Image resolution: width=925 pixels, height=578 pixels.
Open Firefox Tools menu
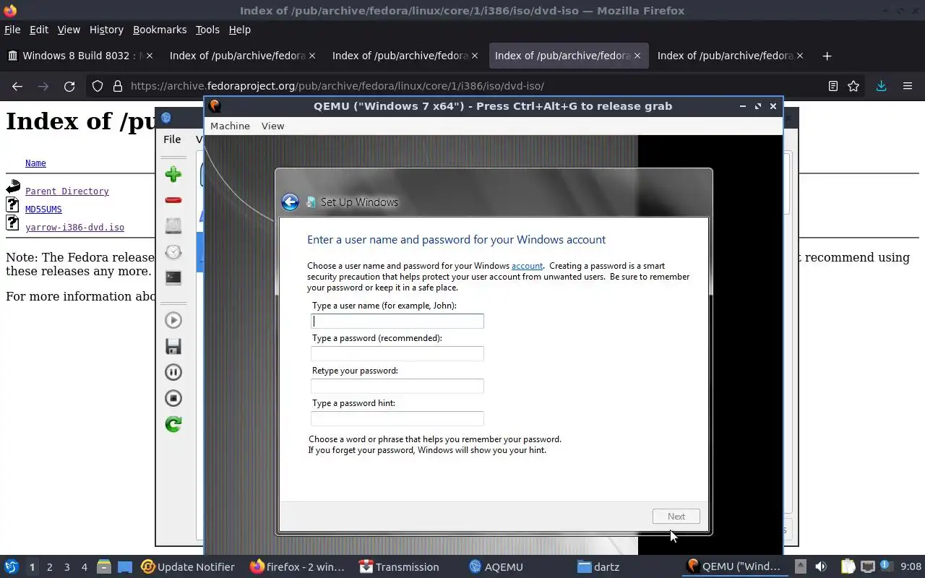coord(207,30)
